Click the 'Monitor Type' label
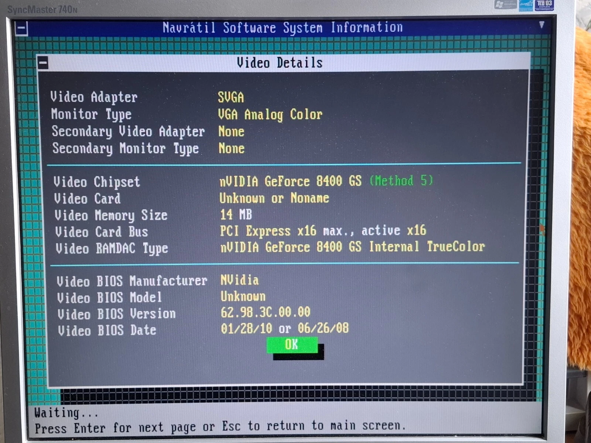591x443 pixels. coord(91,114)
